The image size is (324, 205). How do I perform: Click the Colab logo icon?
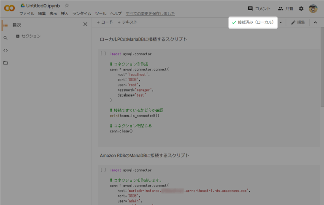[x=9, y=8]
